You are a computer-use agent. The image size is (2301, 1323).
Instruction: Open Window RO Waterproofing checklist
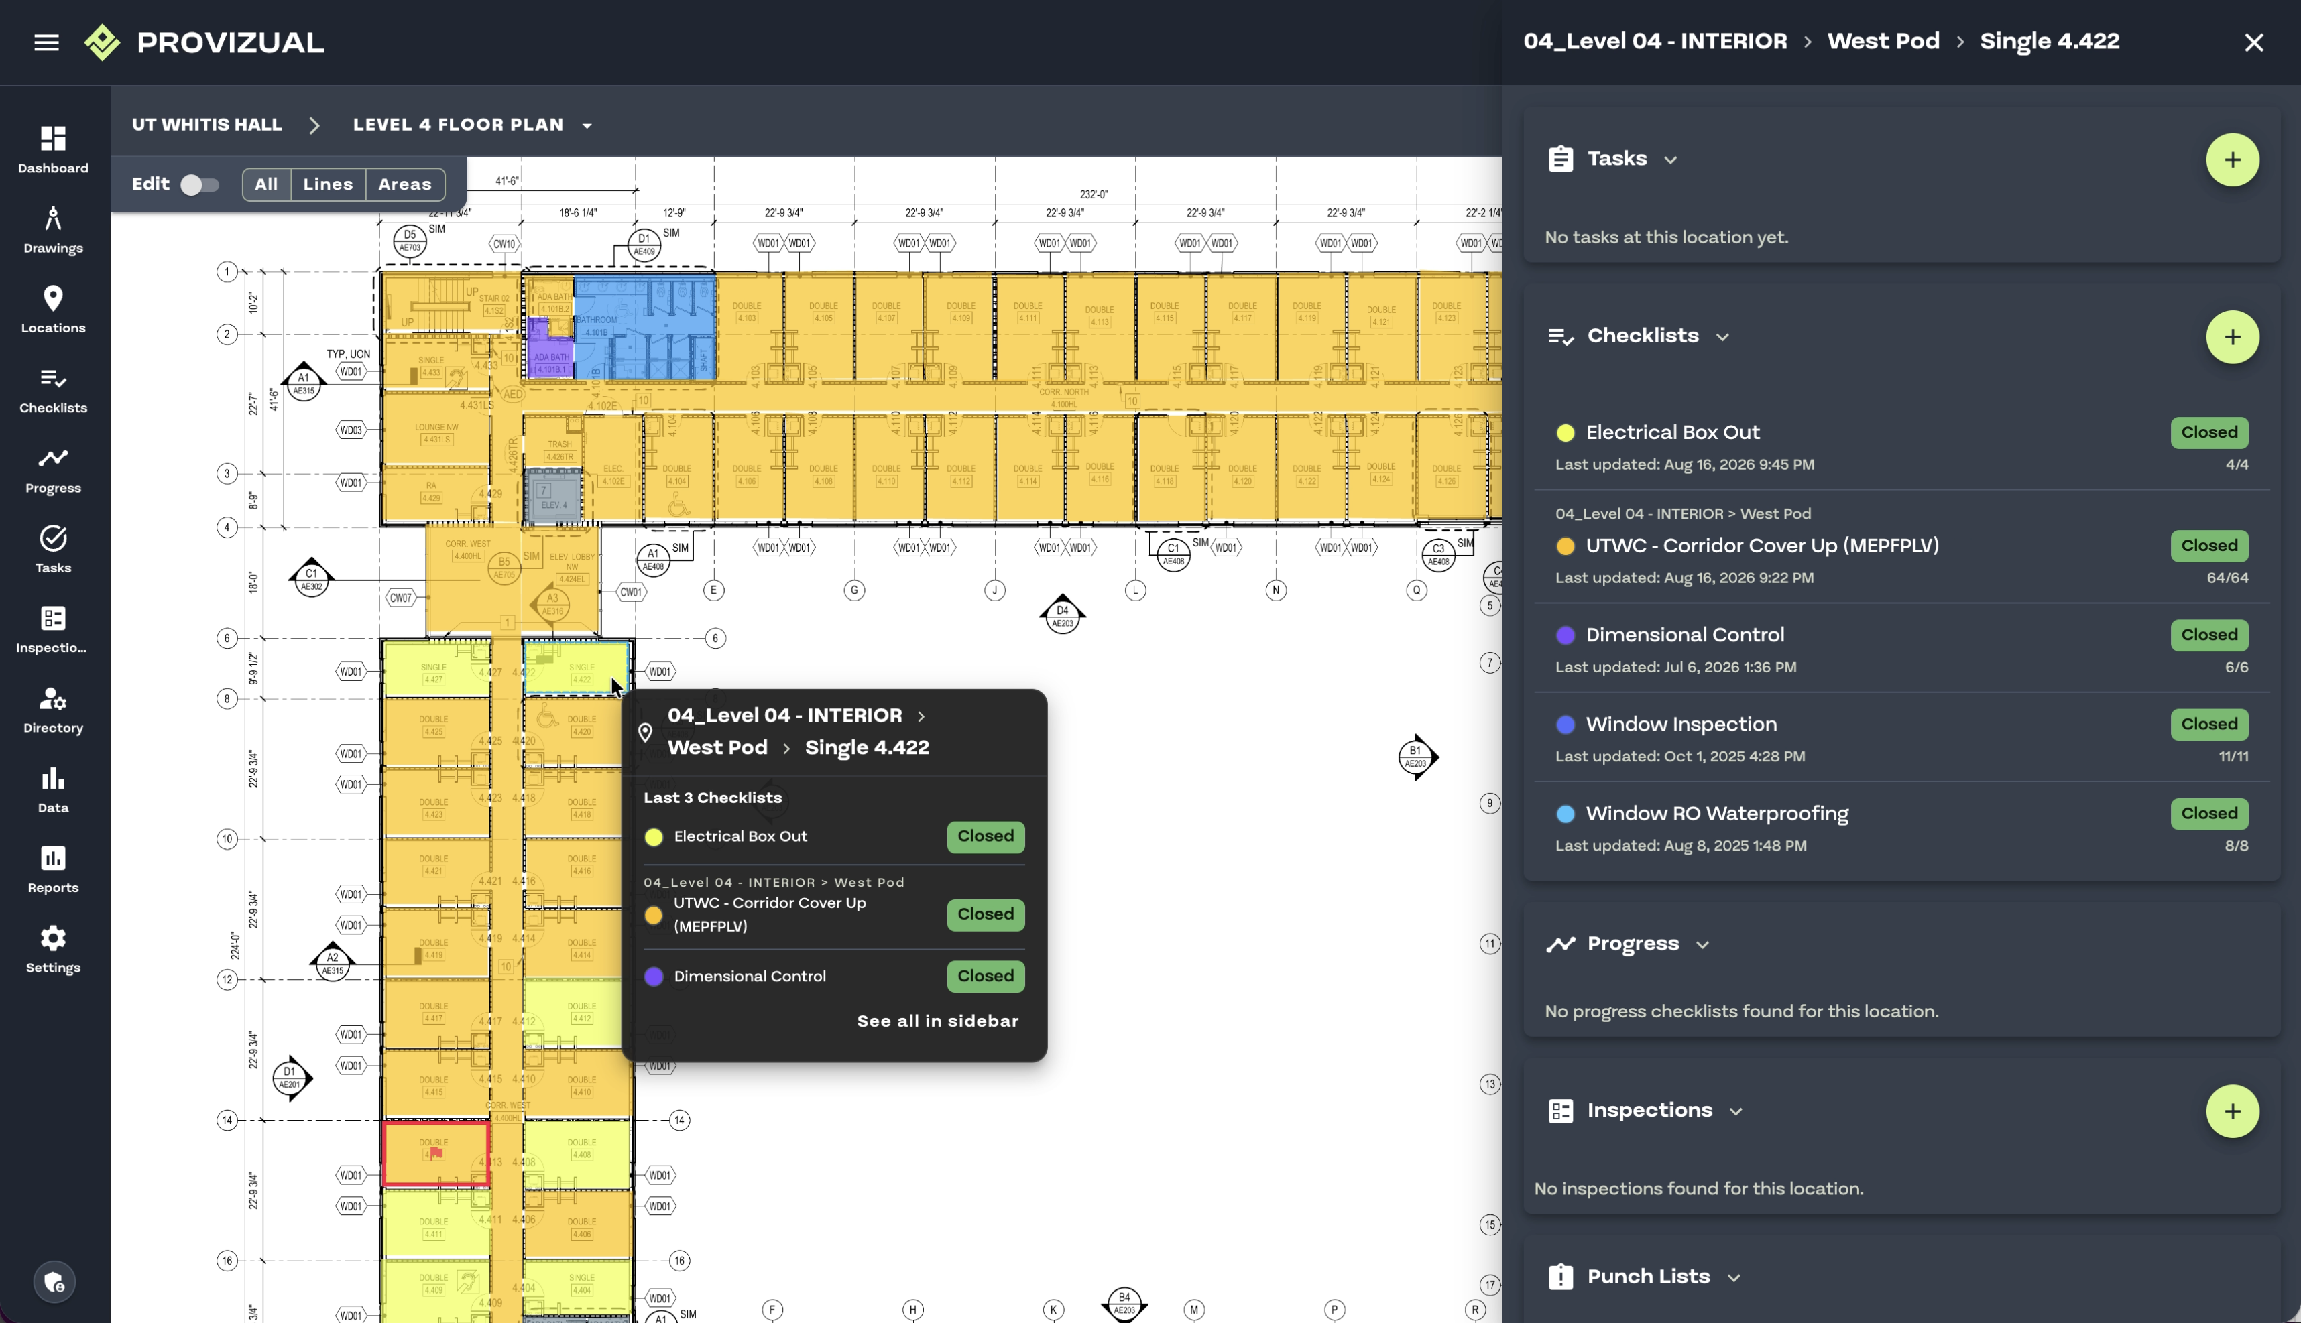tap(1901, 827)
